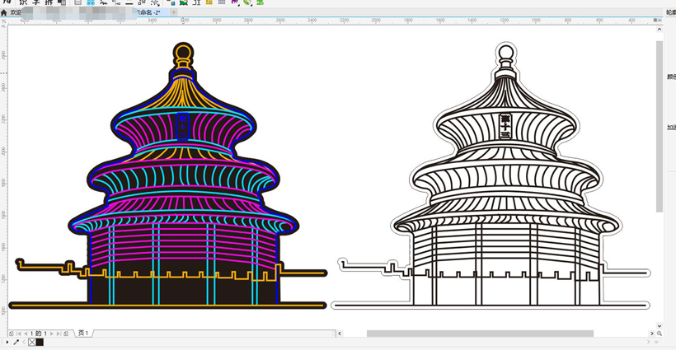Open a new document with the plus tab

click(174, 12)
